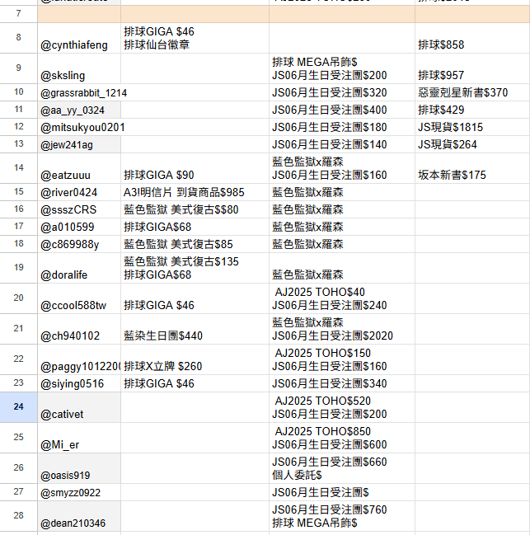
Task: Select cell 坂本新書$175
Action: pyautogui.click(x=472, y=168)
